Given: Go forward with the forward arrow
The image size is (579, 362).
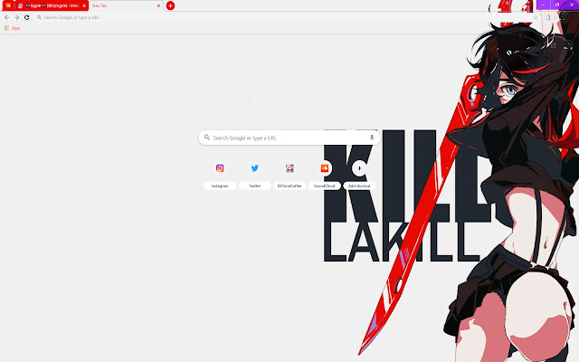Looking at the screenshot, I should click(16, 17).
